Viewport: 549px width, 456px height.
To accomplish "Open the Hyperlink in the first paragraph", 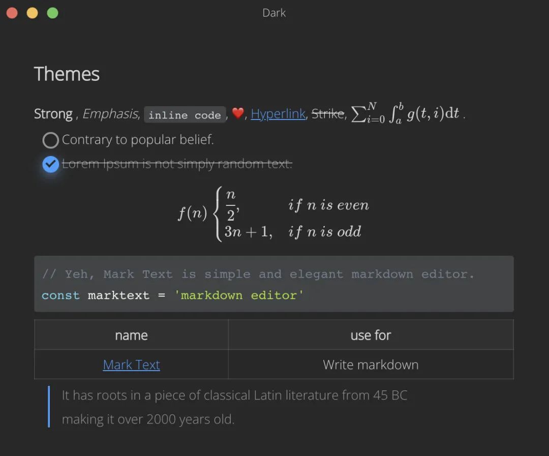I will [x=278, y=113].
